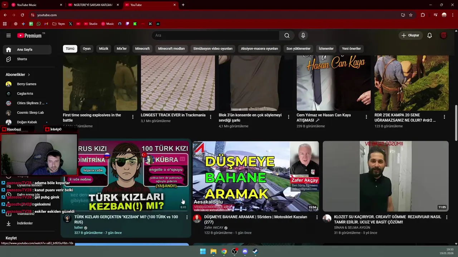The image size is (458, 257).
Task: Open the Gmail bookmark
Action: coord(47,24)
